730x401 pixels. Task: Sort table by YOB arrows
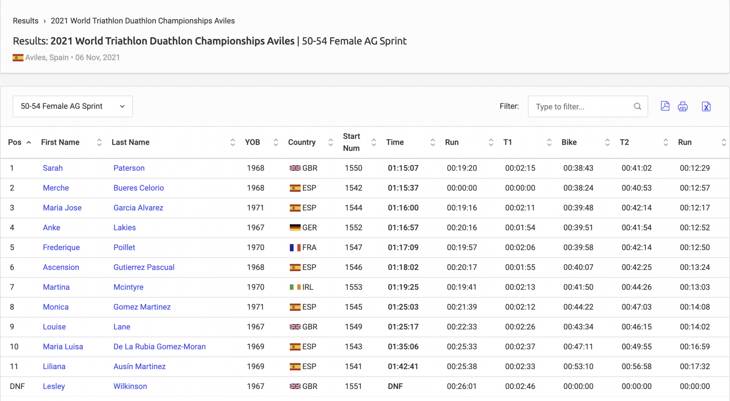coord(275,143)
